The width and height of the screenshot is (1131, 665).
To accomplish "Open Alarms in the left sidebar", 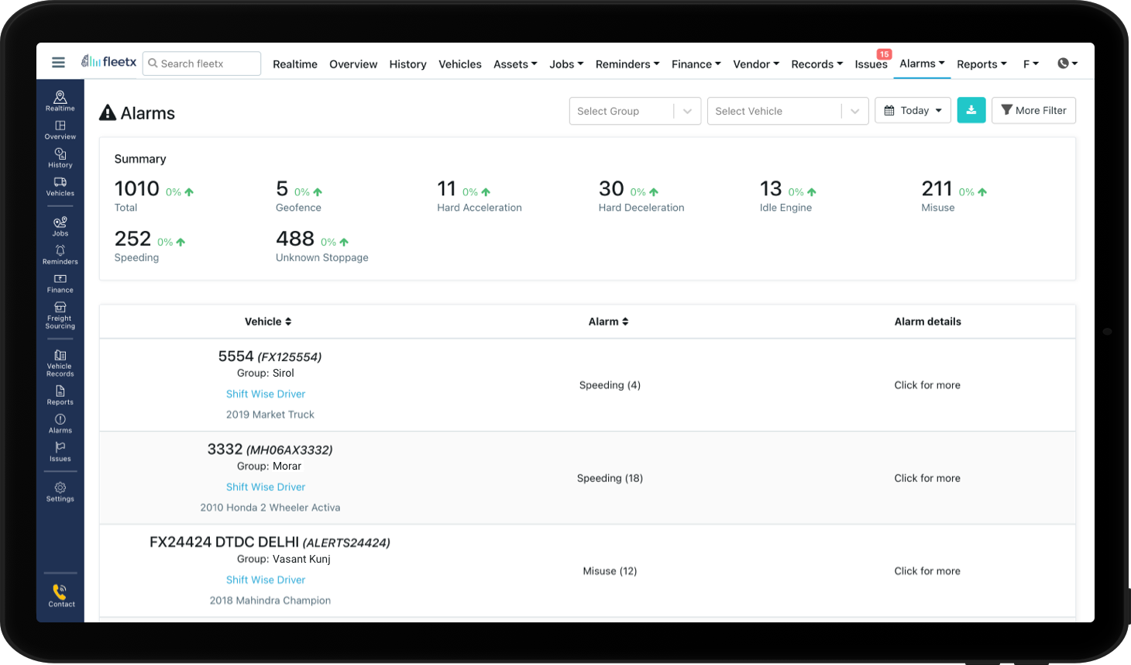I will point(60,424).
